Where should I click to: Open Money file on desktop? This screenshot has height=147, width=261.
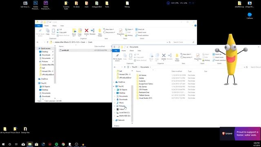click(x=127, y=4)
